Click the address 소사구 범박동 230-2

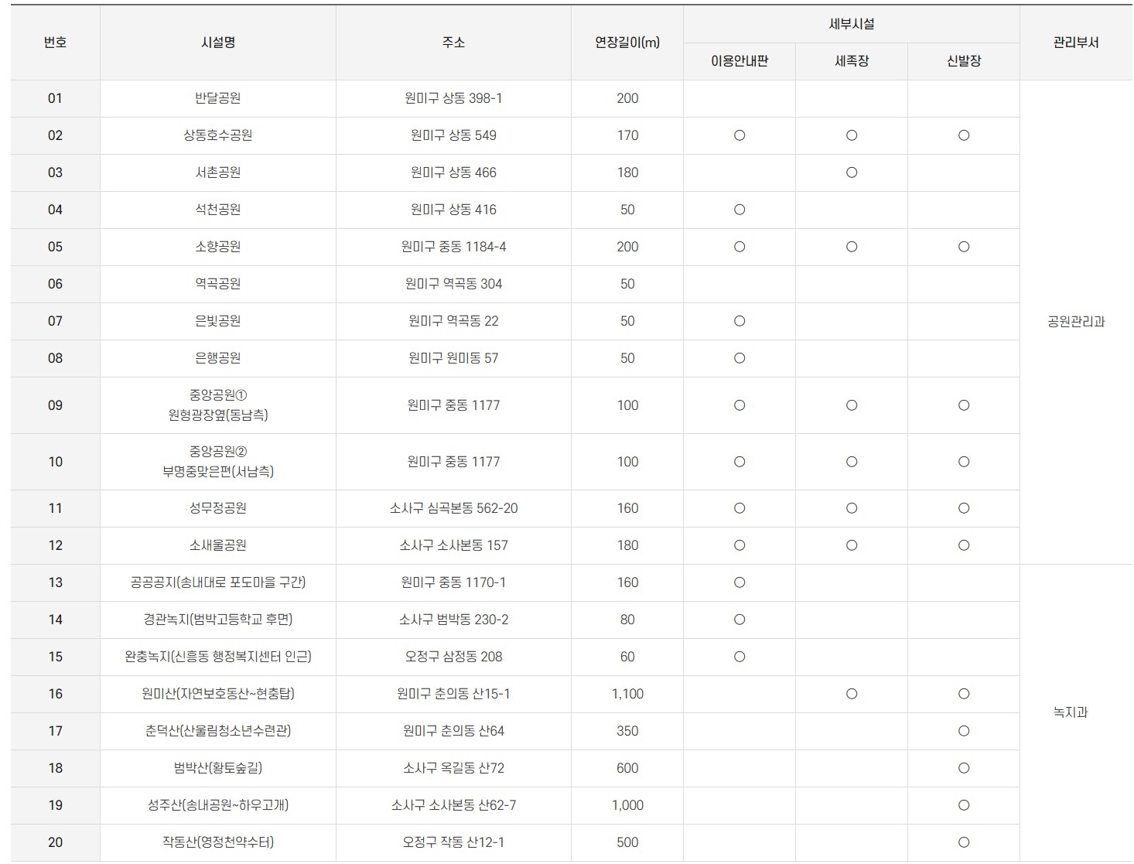453,620
